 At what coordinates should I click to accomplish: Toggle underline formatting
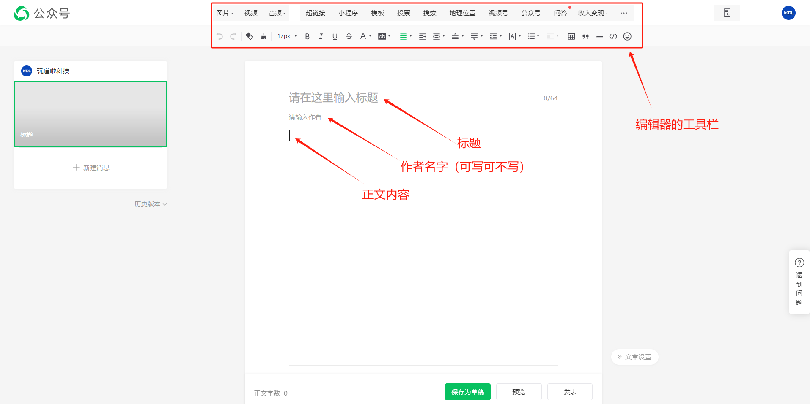click(335, 36)
